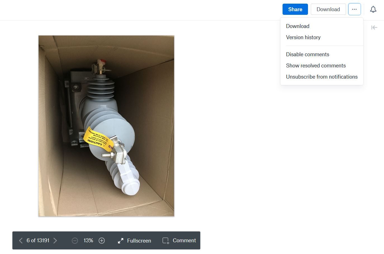Viewport: 384px width, 254px height.
Task: Click the insulator photo preview
Action: click(x=106, y=126)
